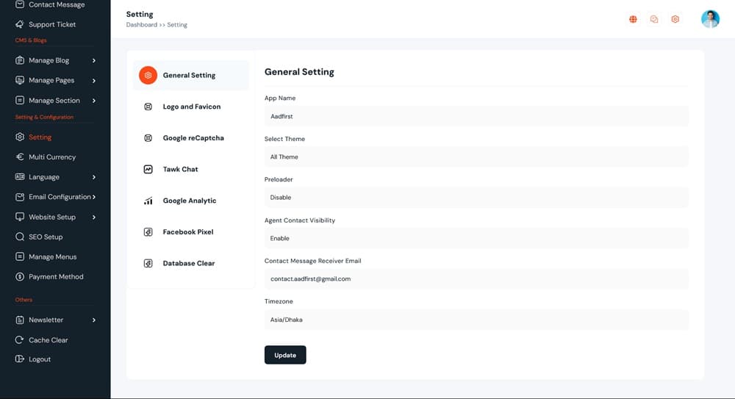Select the Facebook Pixel icon

pyautogui.click(x=148, y=232)
